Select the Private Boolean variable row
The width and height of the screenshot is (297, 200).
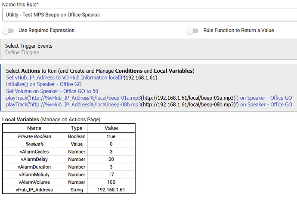point(34,136)
